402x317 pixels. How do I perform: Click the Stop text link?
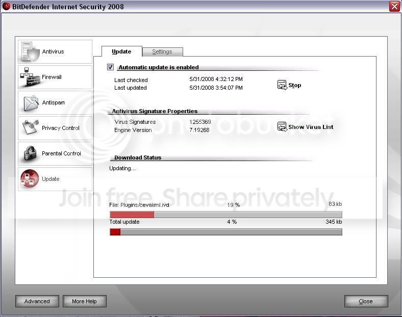coord(294,85)
